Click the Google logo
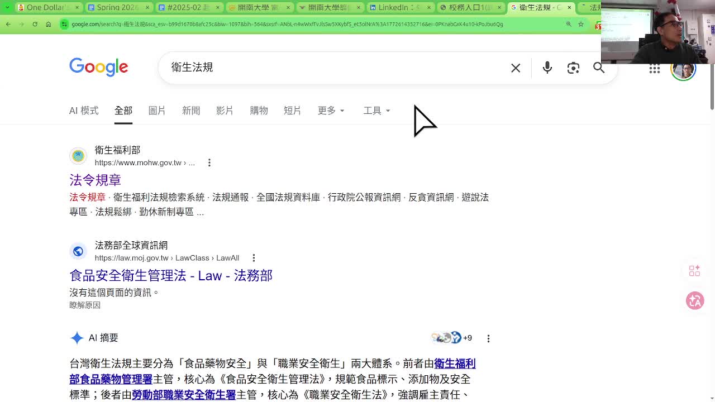The image size is (715, 402). (x=99, y=67)
